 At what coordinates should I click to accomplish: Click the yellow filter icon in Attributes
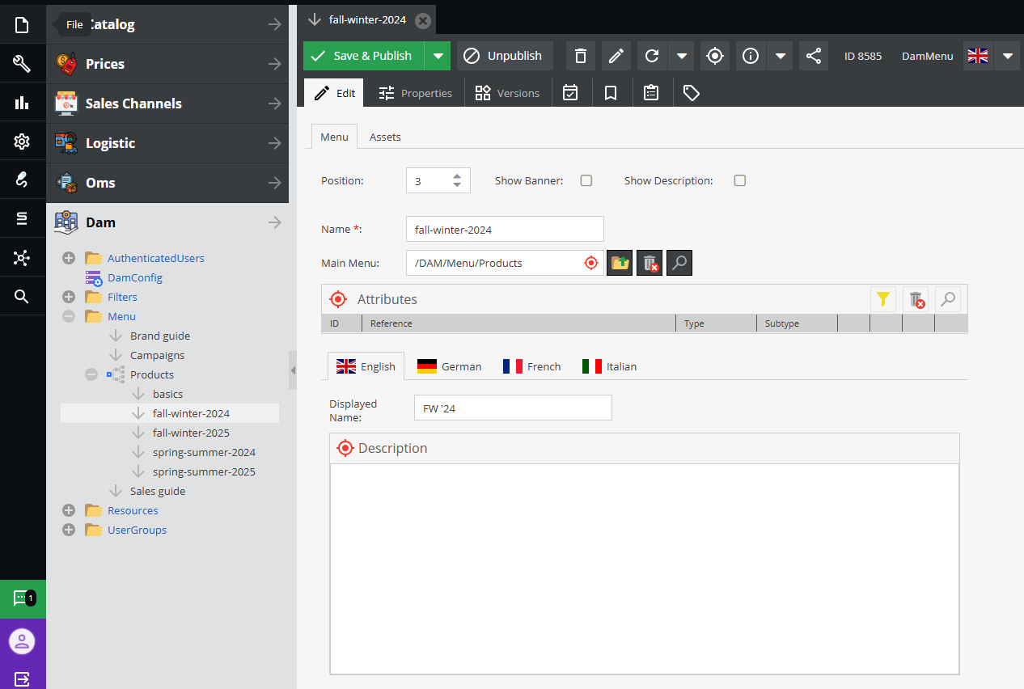(x=882, y=299)
